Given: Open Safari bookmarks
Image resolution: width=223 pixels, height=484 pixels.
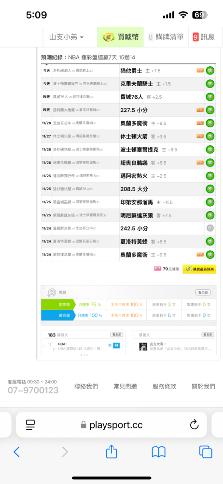Looking at the screenshot, I should 159,452.
